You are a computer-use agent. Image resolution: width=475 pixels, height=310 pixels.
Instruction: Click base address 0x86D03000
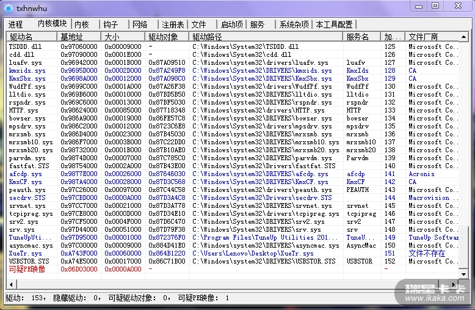point(79,269)
